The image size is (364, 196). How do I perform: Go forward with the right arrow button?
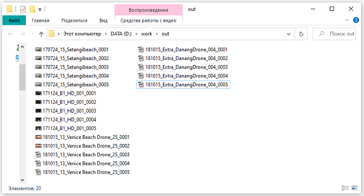[x=23, y=34]
